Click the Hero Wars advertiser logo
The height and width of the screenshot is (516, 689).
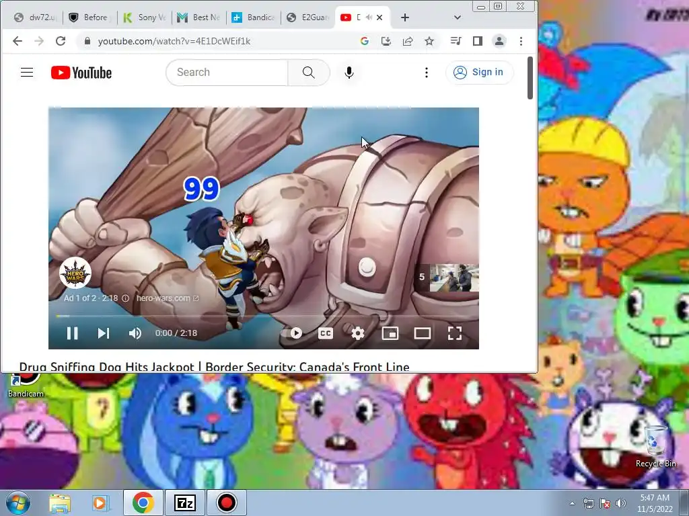[75, 273]
